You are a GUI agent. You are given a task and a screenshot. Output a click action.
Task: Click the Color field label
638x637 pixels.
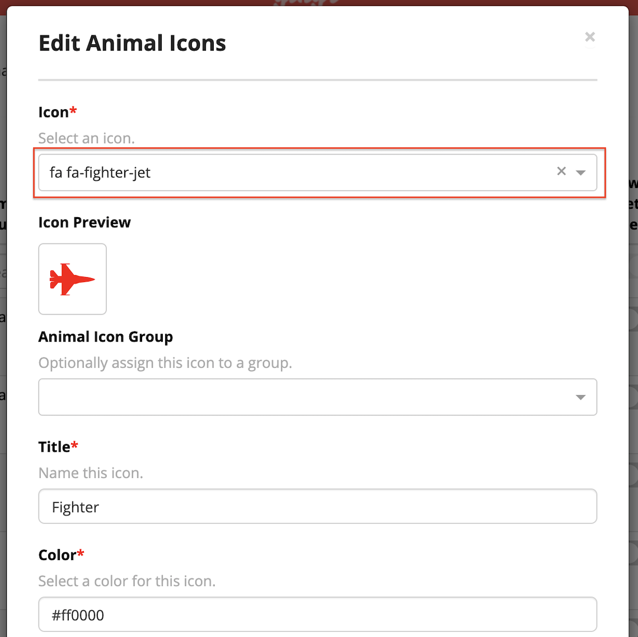pos(58,555)
